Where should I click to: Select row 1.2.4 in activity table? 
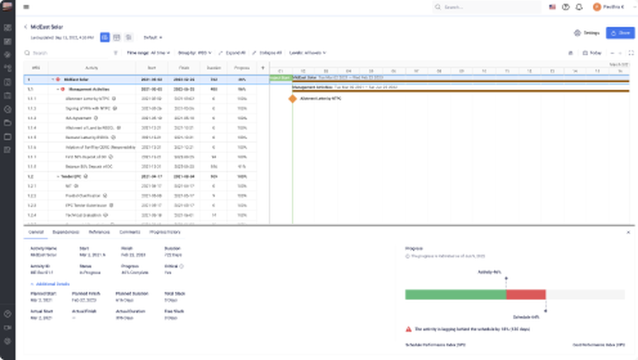140,215
